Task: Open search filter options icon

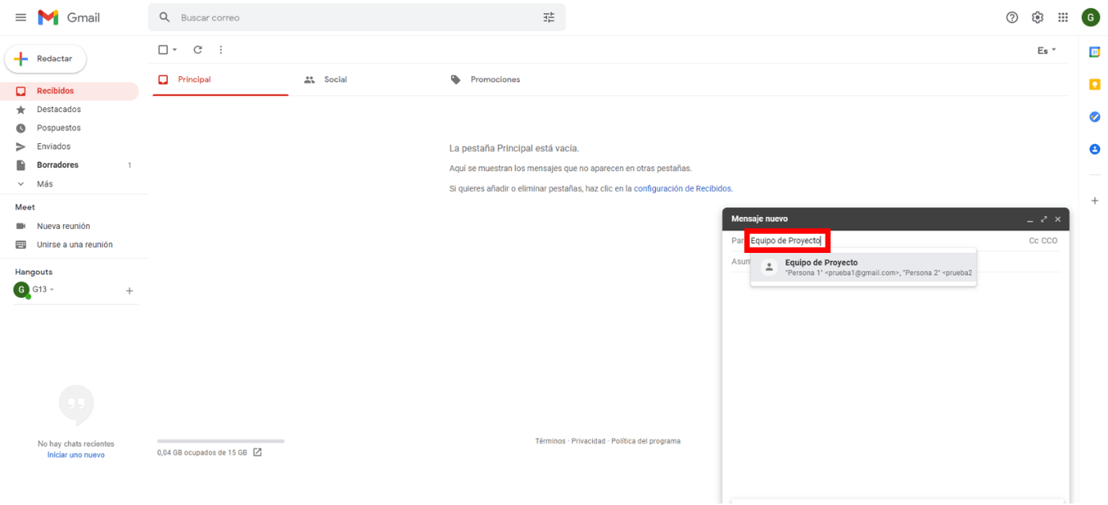Action: (549, 18)
